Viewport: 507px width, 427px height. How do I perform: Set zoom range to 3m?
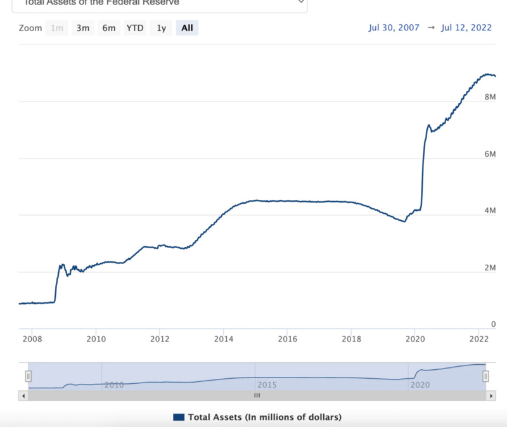pyautogui.click(x=83, y=28)
